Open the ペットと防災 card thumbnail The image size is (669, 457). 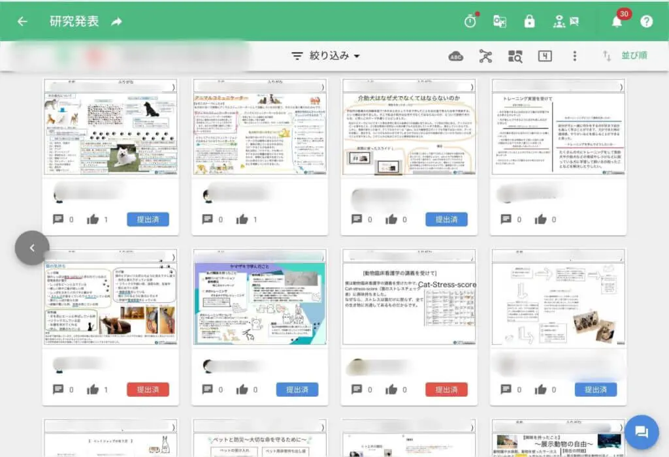click(x=260, y=438)
